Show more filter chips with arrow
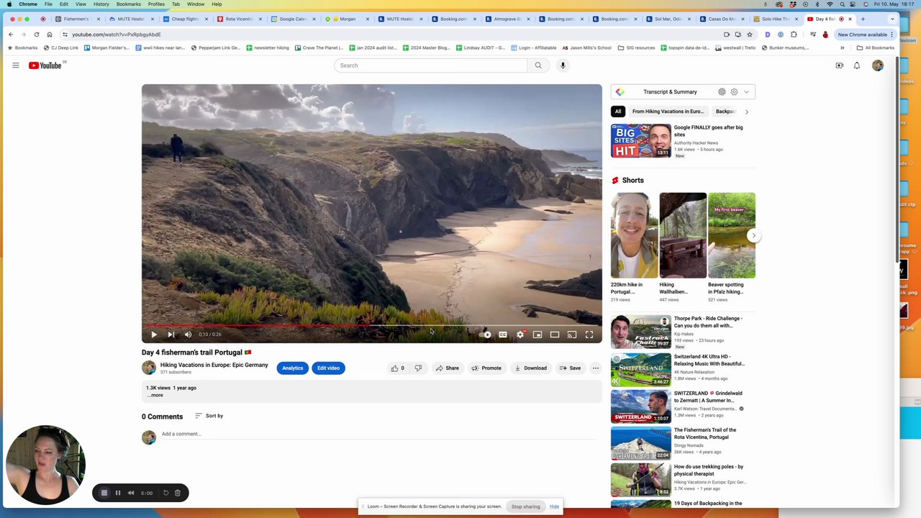 (746, 112)
